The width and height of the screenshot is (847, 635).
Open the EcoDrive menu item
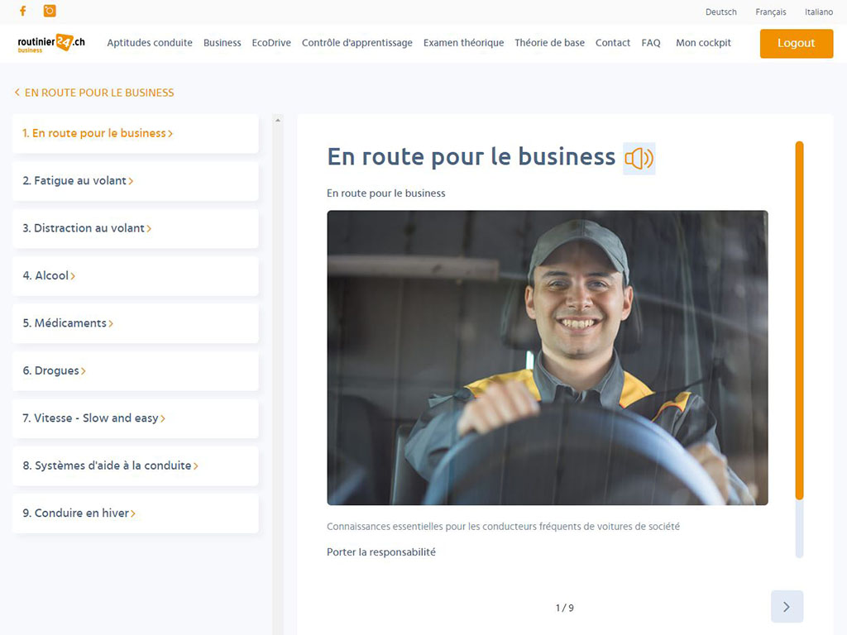click(271, 43)
